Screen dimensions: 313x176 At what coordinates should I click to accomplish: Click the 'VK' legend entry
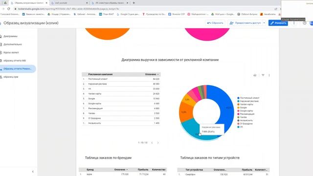click(240, 127)
